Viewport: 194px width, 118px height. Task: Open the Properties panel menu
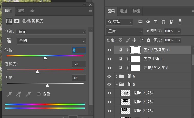coord(90,11)
